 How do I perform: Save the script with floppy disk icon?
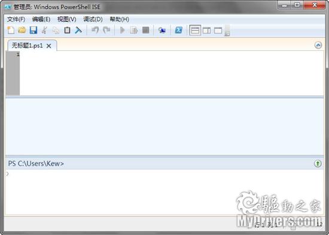coord(33,30)
